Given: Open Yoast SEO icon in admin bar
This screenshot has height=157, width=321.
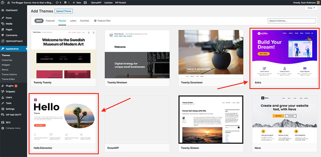Looking at the screenshot, I should point(85,3).
